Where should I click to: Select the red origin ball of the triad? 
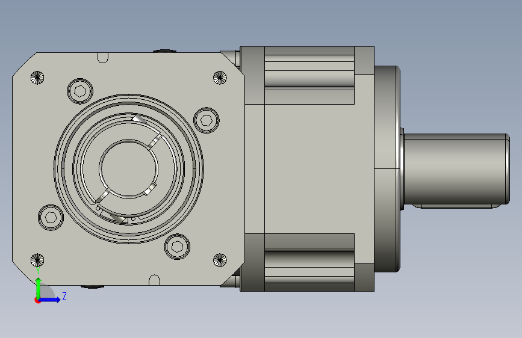point(37,300)
